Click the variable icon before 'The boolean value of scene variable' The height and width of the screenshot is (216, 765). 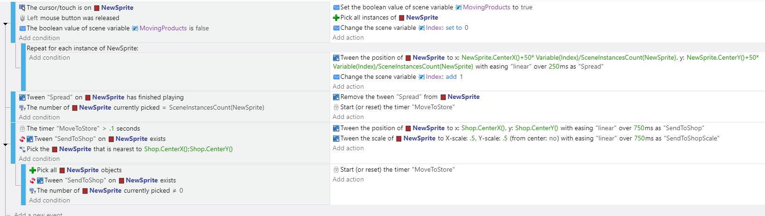(22, 28)
